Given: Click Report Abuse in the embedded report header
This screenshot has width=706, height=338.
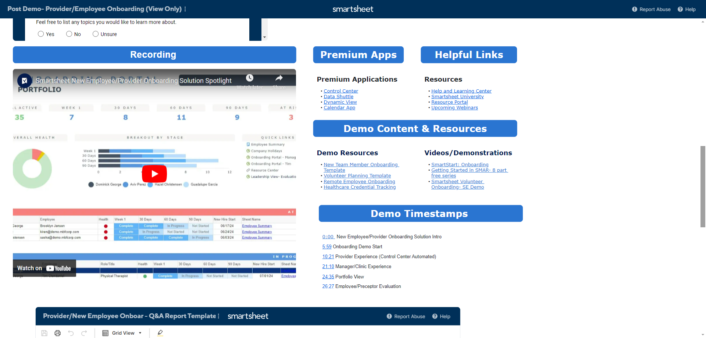Looking at the screenshot, I should pyautogui.click(x=406, y=316).
